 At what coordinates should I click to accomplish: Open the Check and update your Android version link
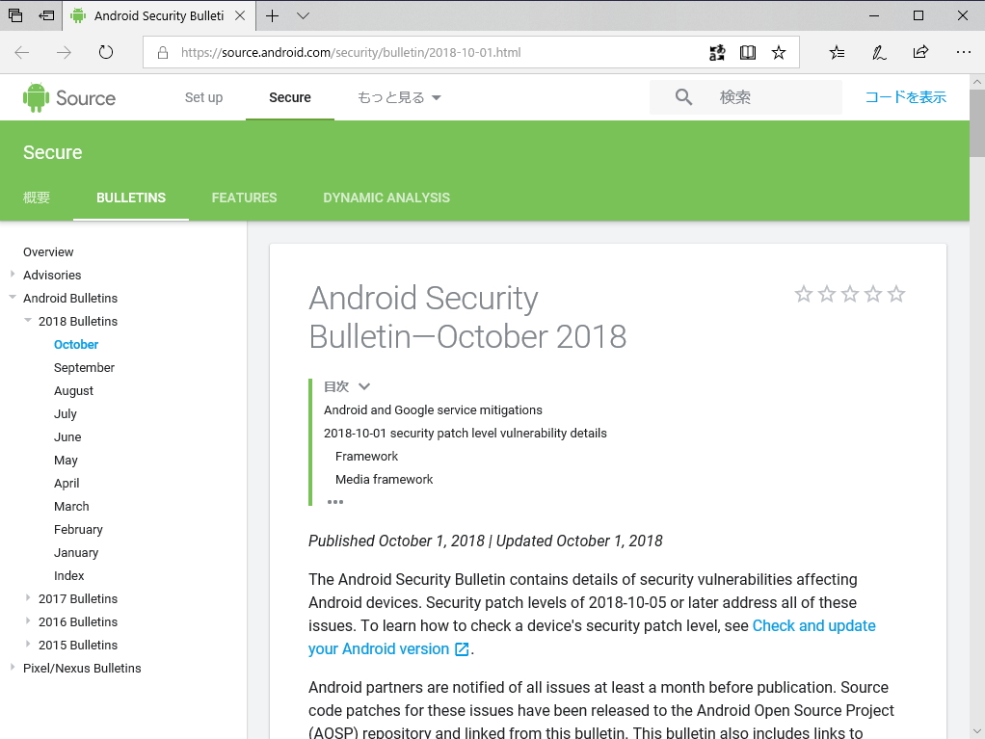[813, 625]
